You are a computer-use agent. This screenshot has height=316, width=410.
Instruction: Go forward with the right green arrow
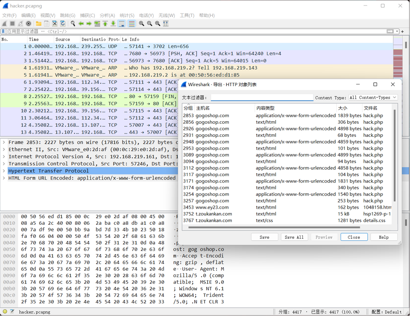[x=89, y=24]
